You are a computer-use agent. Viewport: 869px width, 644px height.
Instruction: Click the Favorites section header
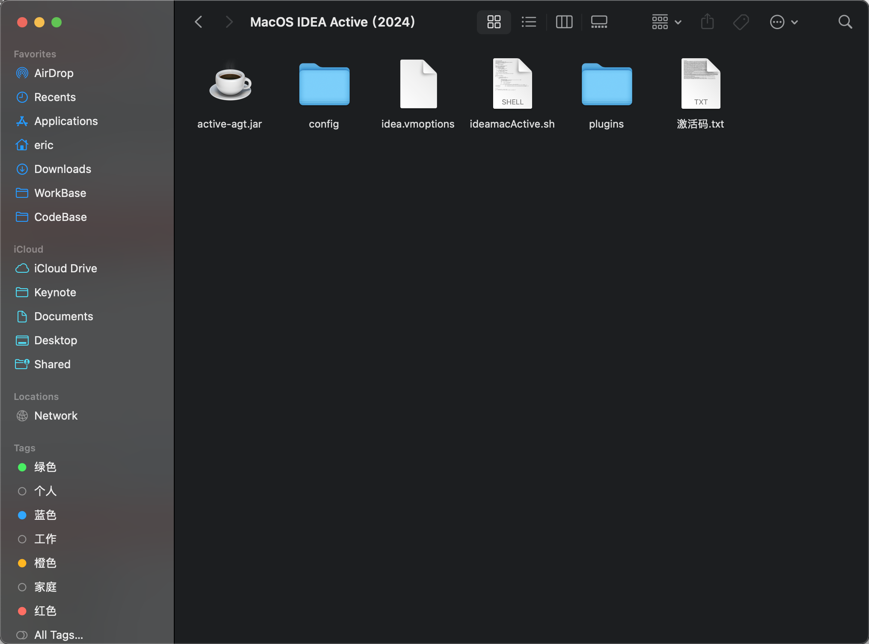(x=35, y=54)
